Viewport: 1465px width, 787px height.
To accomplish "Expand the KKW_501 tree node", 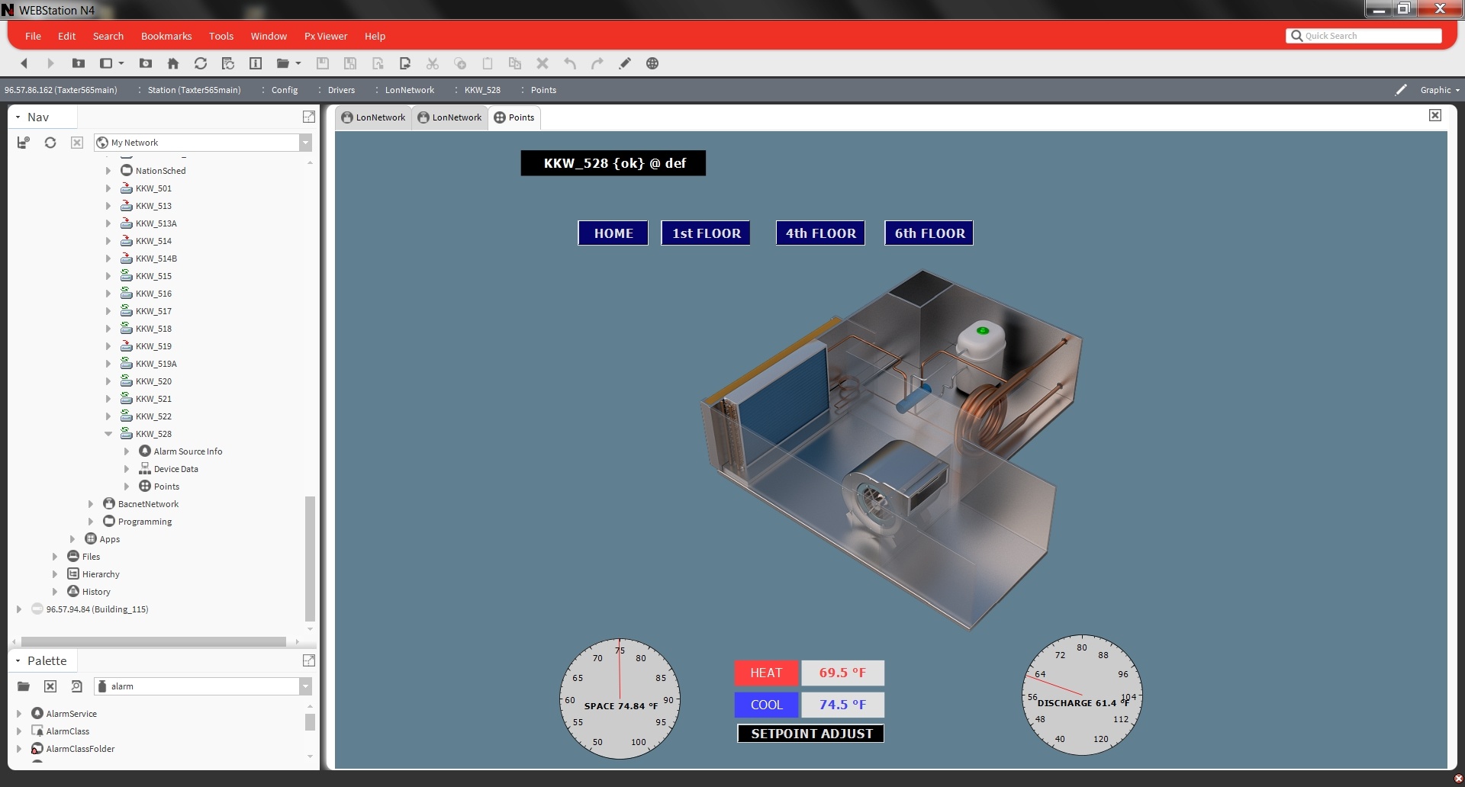I will click(108, 188).
